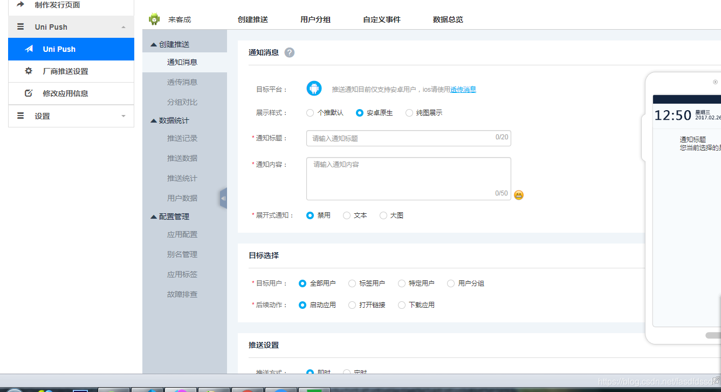Open the emoji picker beside 通知内容
This screenshot has width=721, height=392.
518,195
